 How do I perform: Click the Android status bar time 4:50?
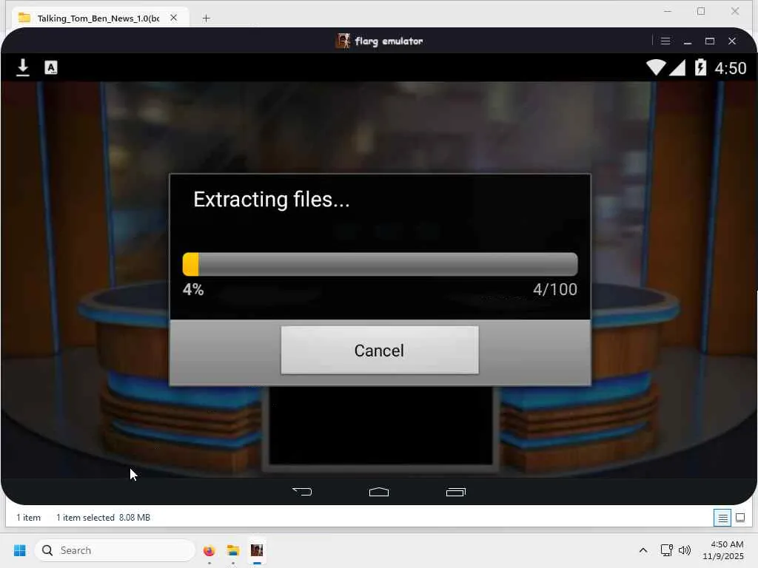731,68
